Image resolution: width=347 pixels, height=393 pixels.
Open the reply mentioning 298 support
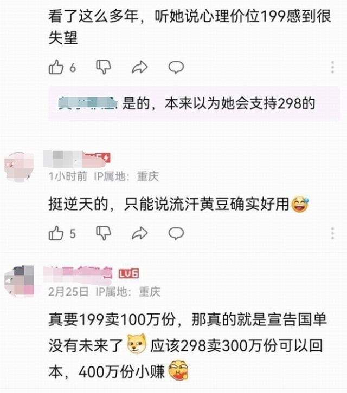click(x=194, y=103)
